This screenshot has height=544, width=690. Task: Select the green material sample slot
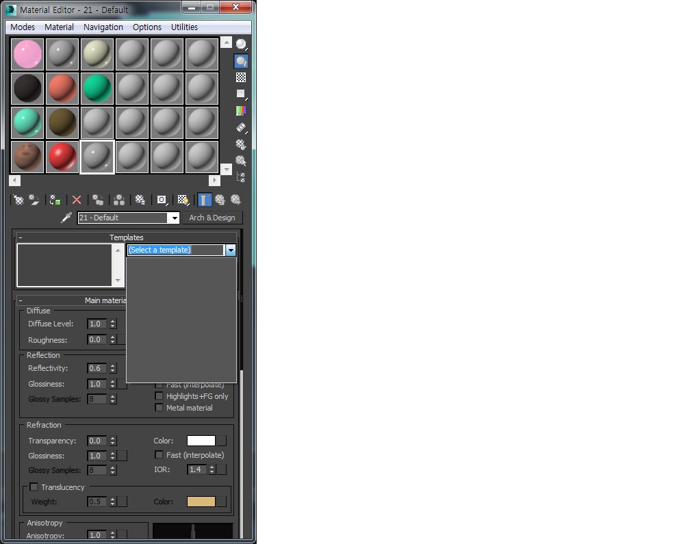97,88
